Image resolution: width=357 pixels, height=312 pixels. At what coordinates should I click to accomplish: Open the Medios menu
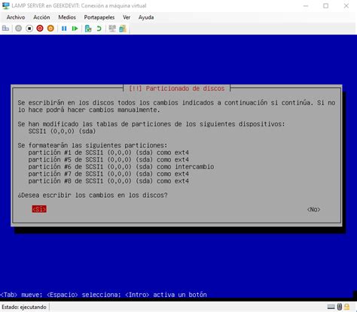(67, 17)
